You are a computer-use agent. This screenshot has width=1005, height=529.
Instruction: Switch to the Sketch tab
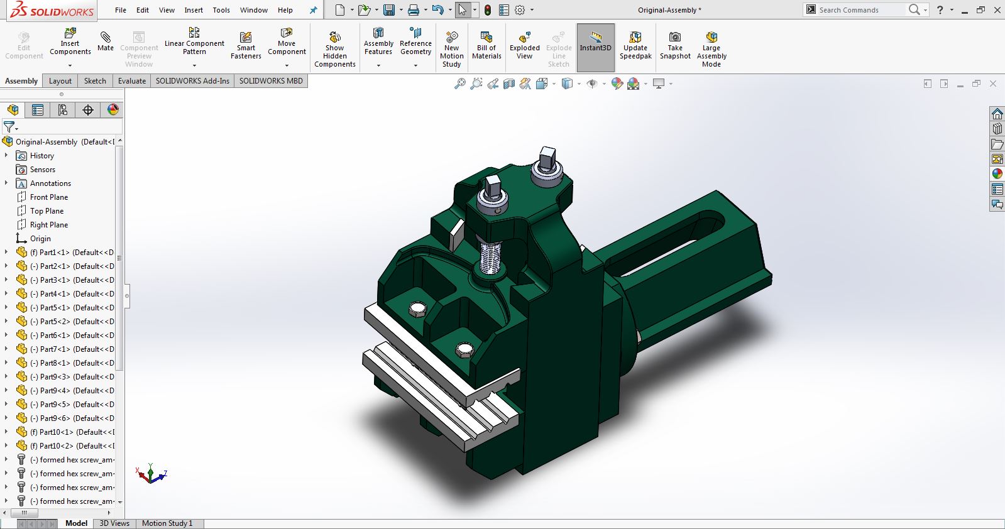95,80
